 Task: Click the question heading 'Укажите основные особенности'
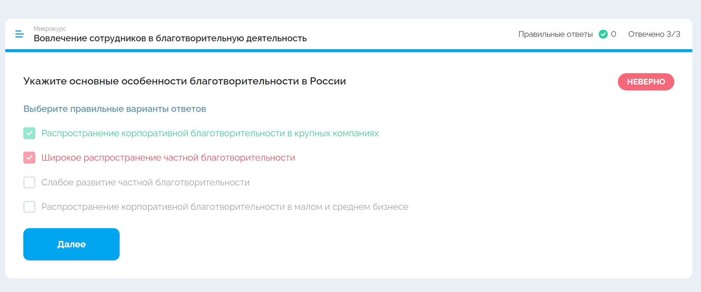click(185, 81)
